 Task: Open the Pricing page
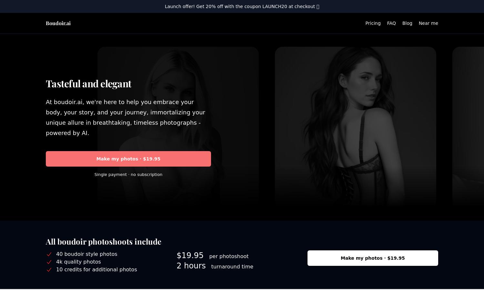point(373,23)
